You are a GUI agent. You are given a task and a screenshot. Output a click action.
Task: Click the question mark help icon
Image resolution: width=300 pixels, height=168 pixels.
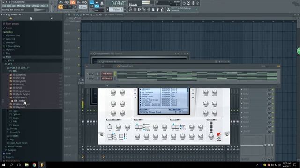point(198,3)
